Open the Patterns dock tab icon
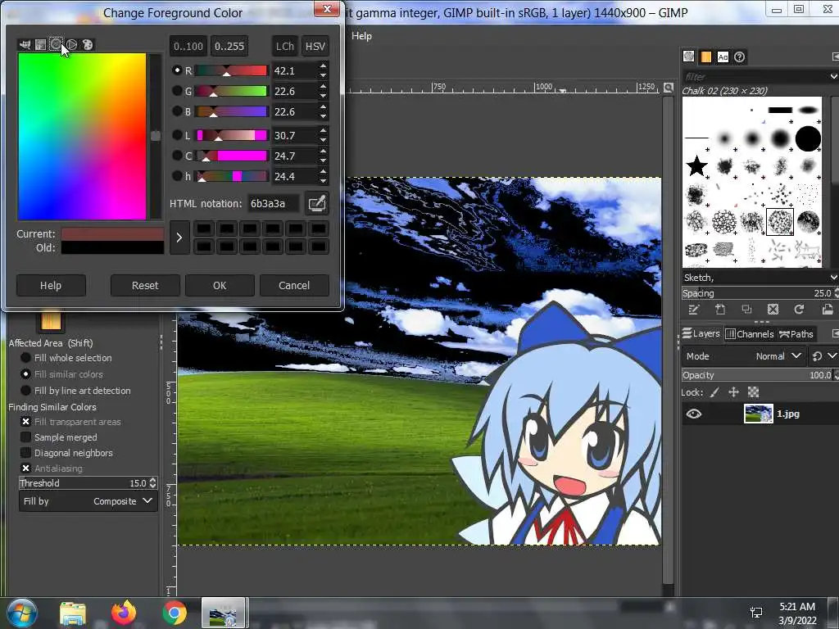 705,57
